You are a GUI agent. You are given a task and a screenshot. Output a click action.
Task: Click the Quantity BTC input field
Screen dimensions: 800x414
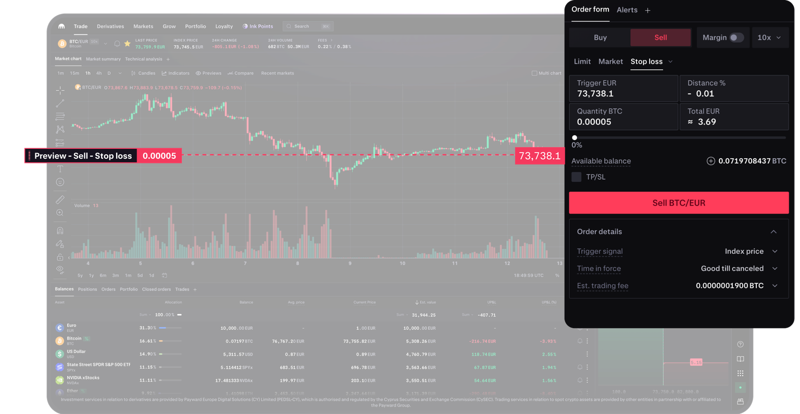click(x=623, y=117)
